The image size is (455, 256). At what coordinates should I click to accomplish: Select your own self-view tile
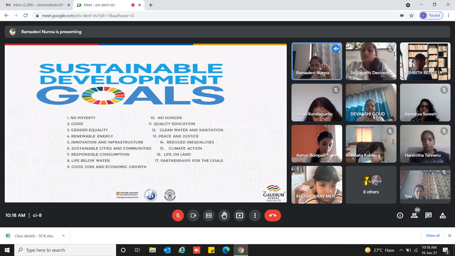pos(425,185)
